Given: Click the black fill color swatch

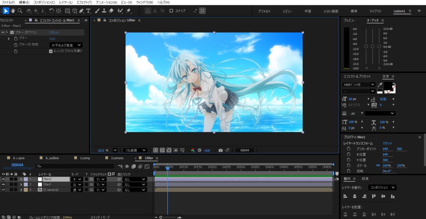Looking at the screenshot, I should point(388,86).
